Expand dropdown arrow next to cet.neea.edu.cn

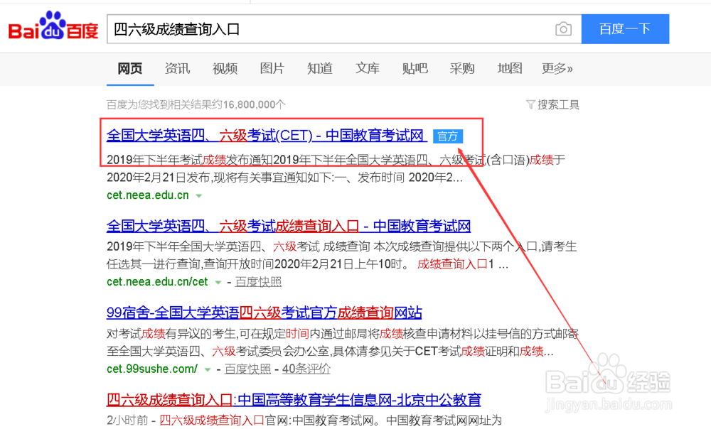pyautogui.click(x=198, y=196)
